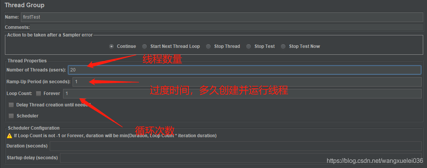Select the Continue radio button
Screen dimensions: 427x168
[x=111, y=46]
